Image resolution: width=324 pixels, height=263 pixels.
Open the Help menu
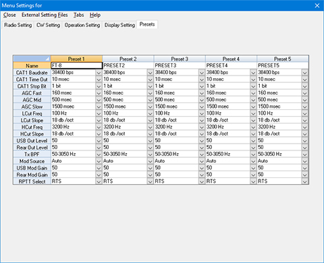(x=95, y=15)
